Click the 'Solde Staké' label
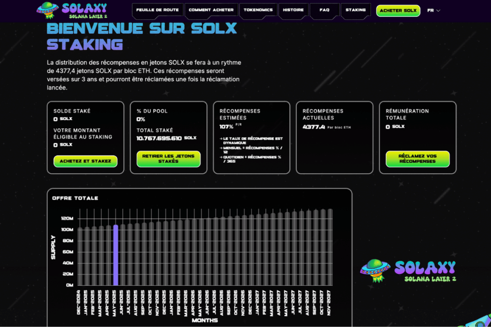The width and height of the screenshot is (491, 327). point(72,111)
